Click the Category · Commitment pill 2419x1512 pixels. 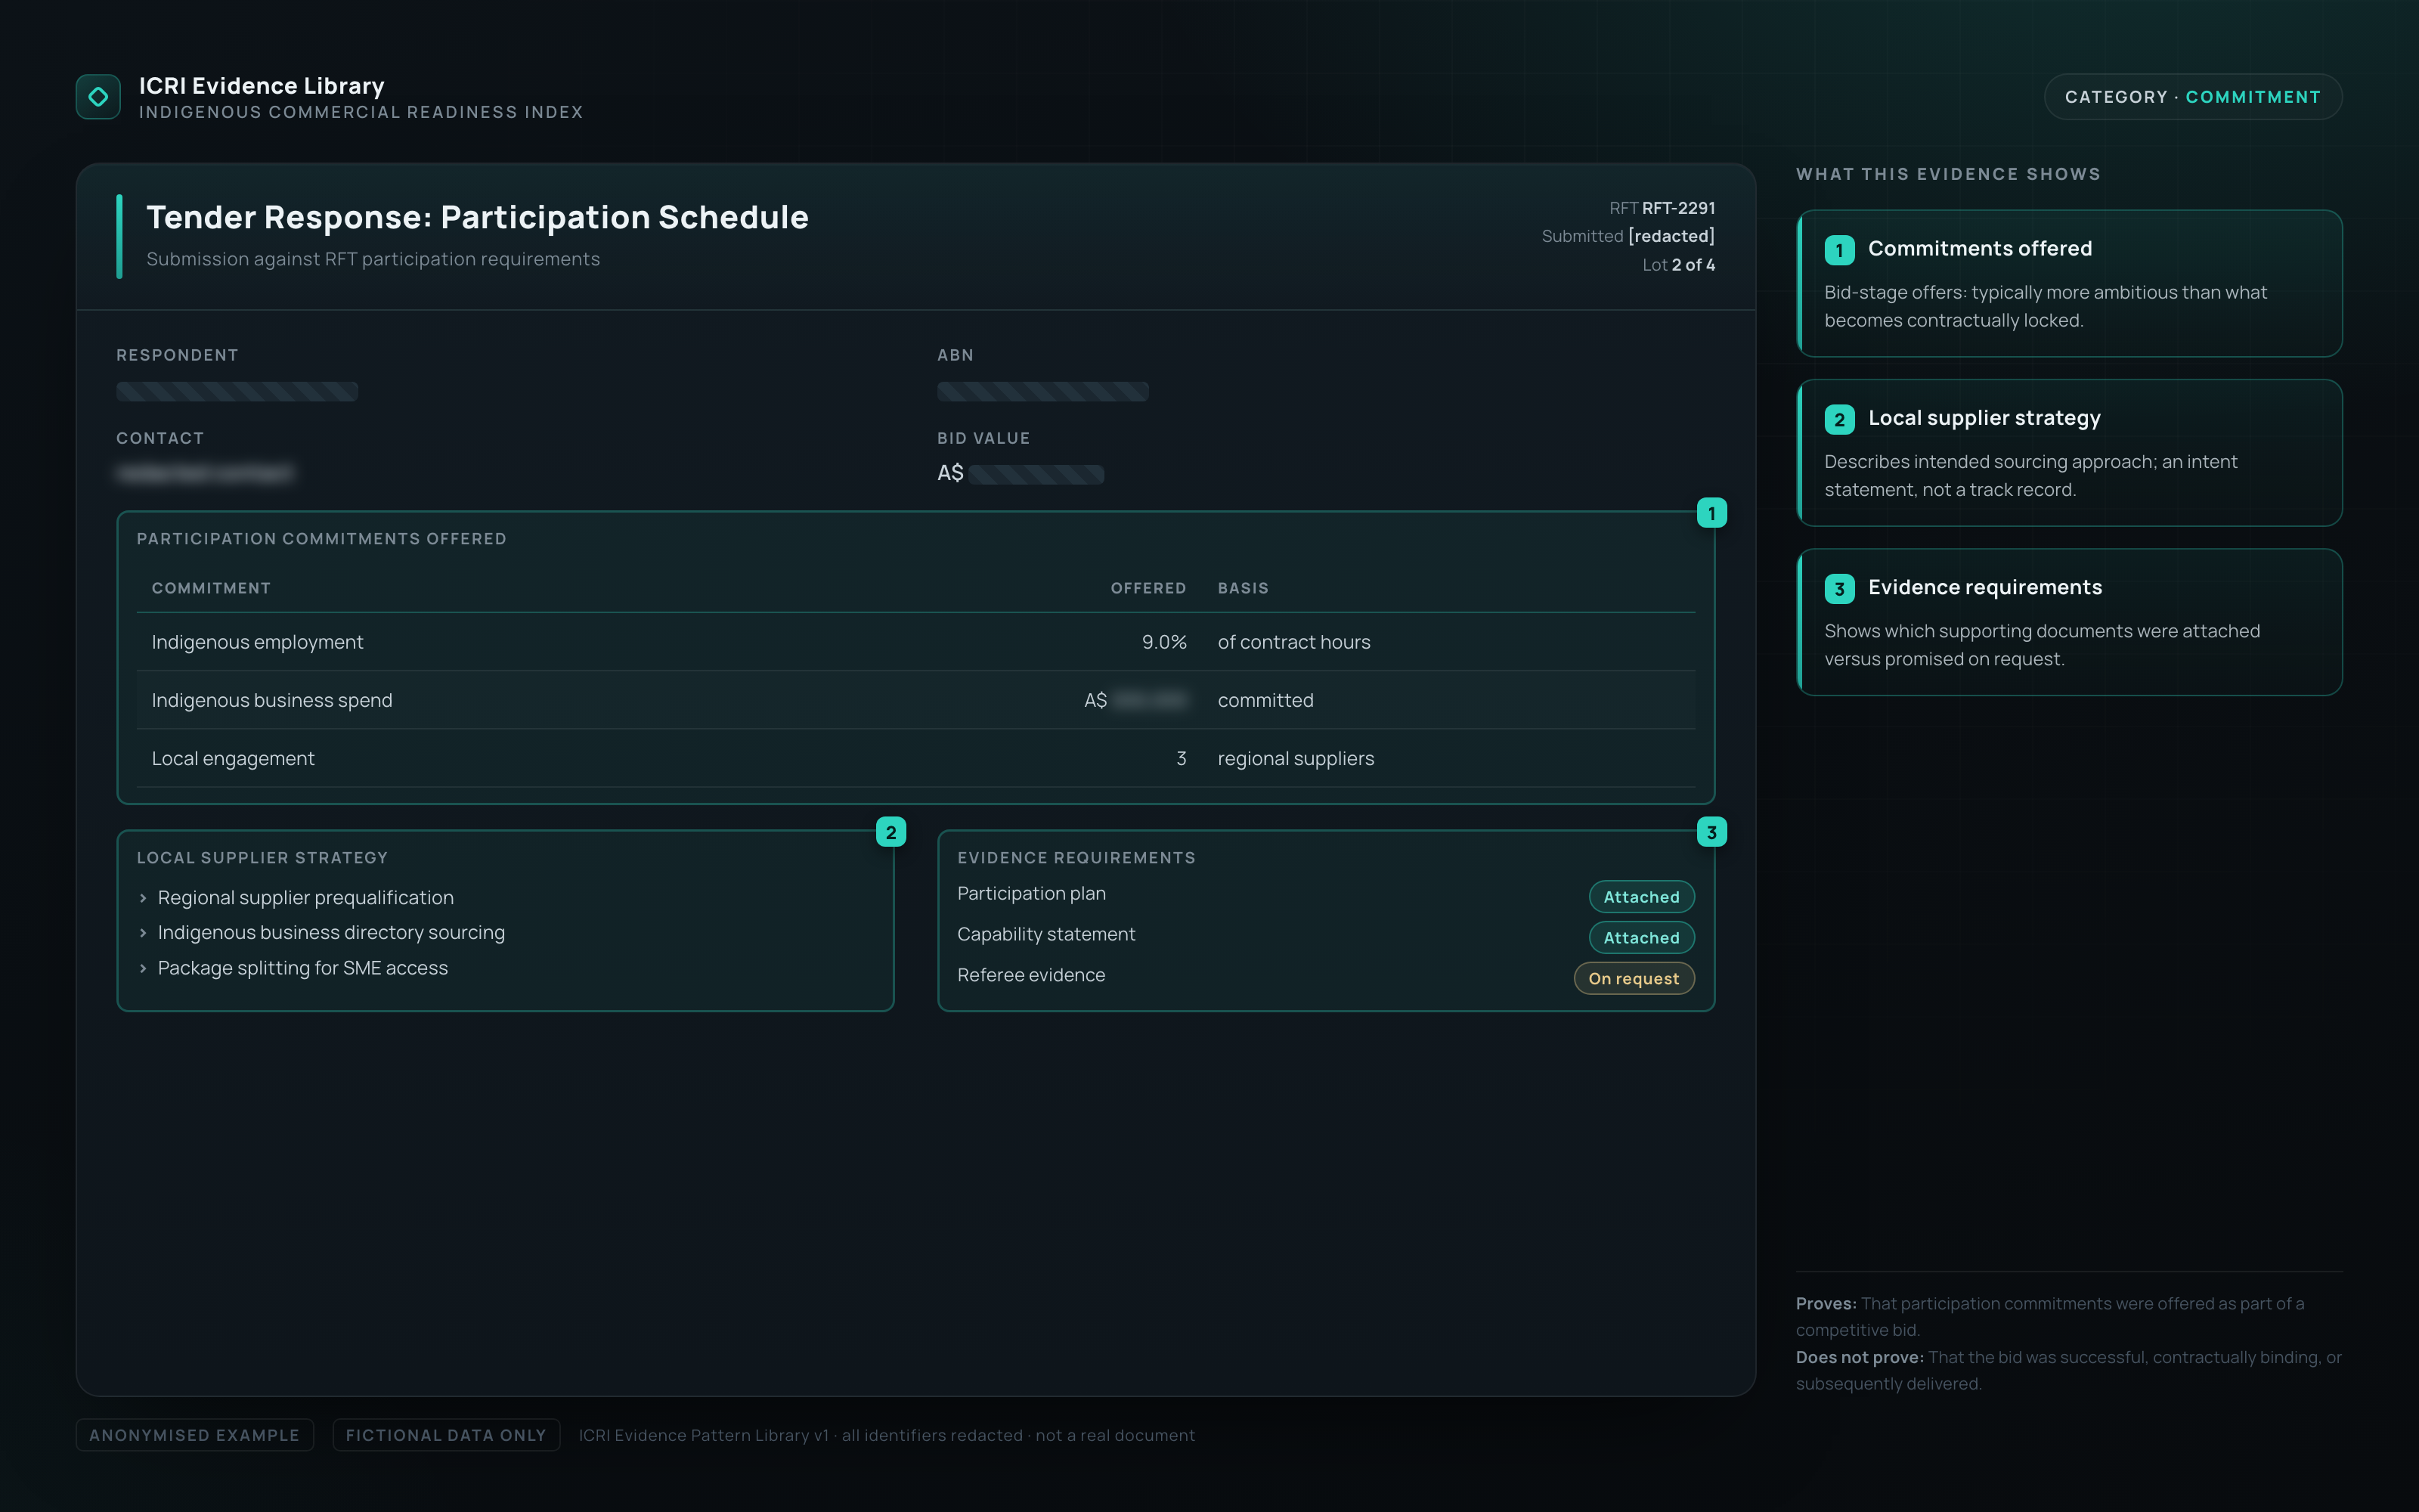click(2192, 97)
